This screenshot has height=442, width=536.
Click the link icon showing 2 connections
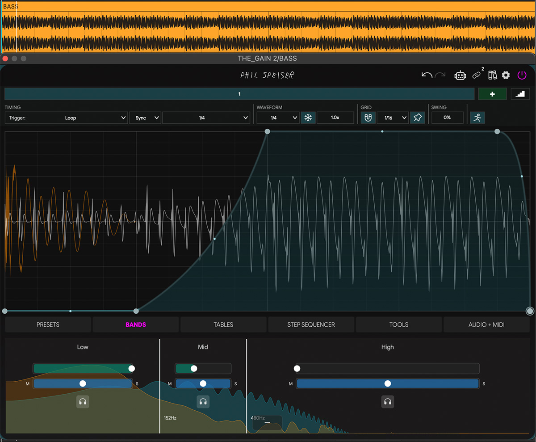tap(476, 75)
